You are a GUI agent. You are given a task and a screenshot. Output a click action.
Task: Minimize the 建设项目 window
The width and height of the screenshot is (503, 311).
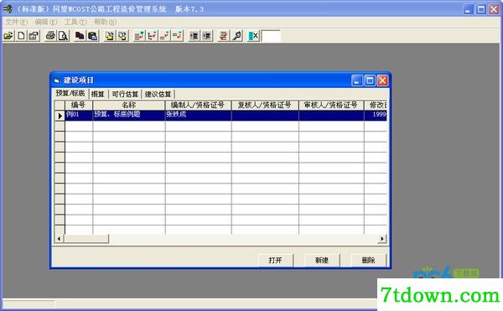pyautogui.click(x=357, y=80)
